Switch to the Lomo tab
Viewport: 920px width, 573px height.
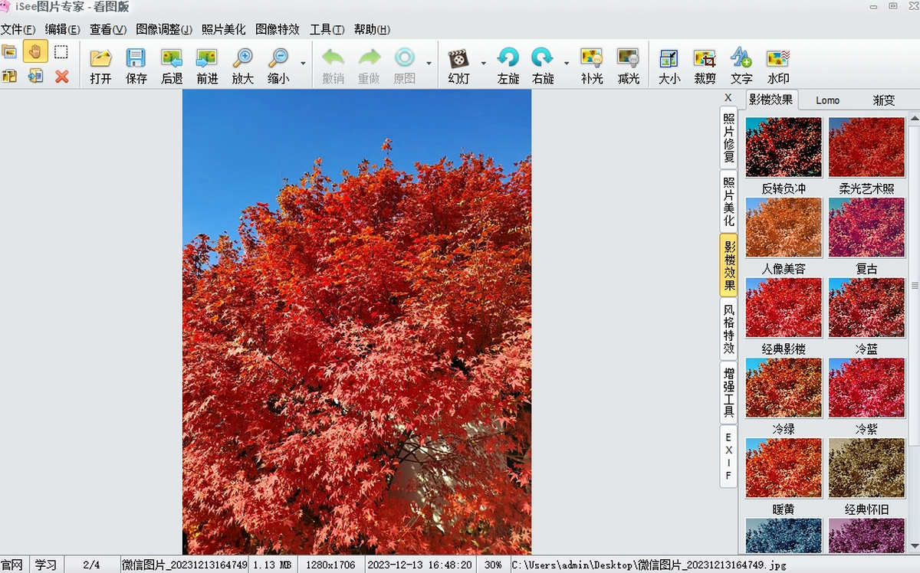point(828,100)
